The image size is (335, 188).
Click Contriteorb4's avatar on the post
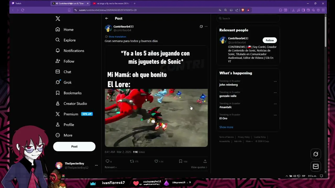coord(108,28)
